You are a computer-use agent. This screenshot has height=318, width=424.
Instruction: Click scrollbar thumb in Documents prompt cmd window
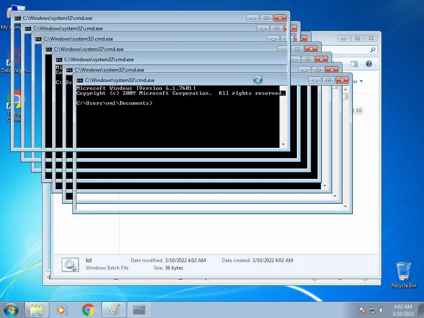[x=345, y=96]
